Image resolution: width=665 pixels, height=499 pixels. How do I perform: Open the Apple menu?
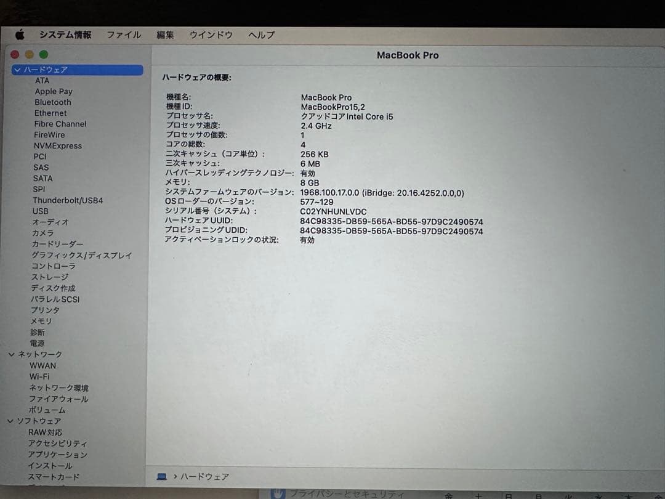(19, 34)
